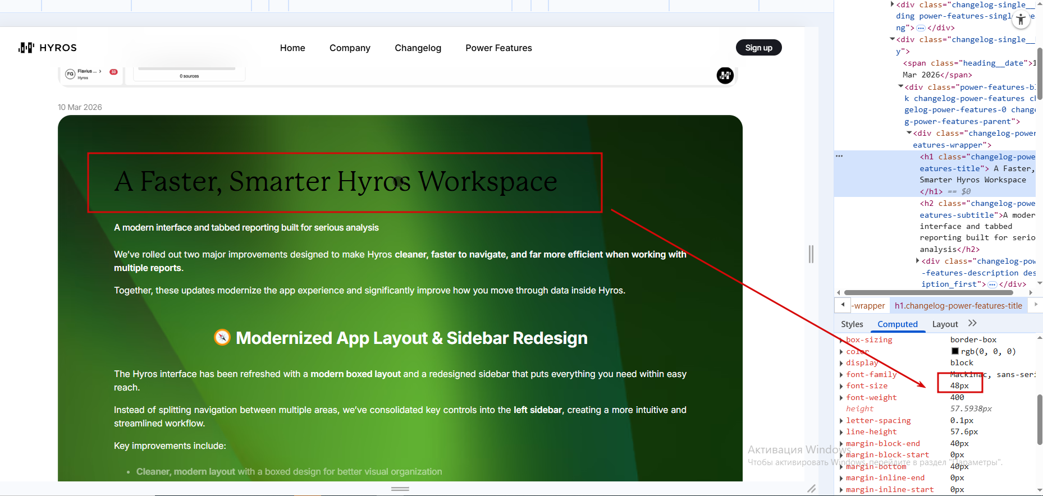Open the accessibility widget icon
This screenshot has width=1043, height=496.
click(x=1021, y=20)
